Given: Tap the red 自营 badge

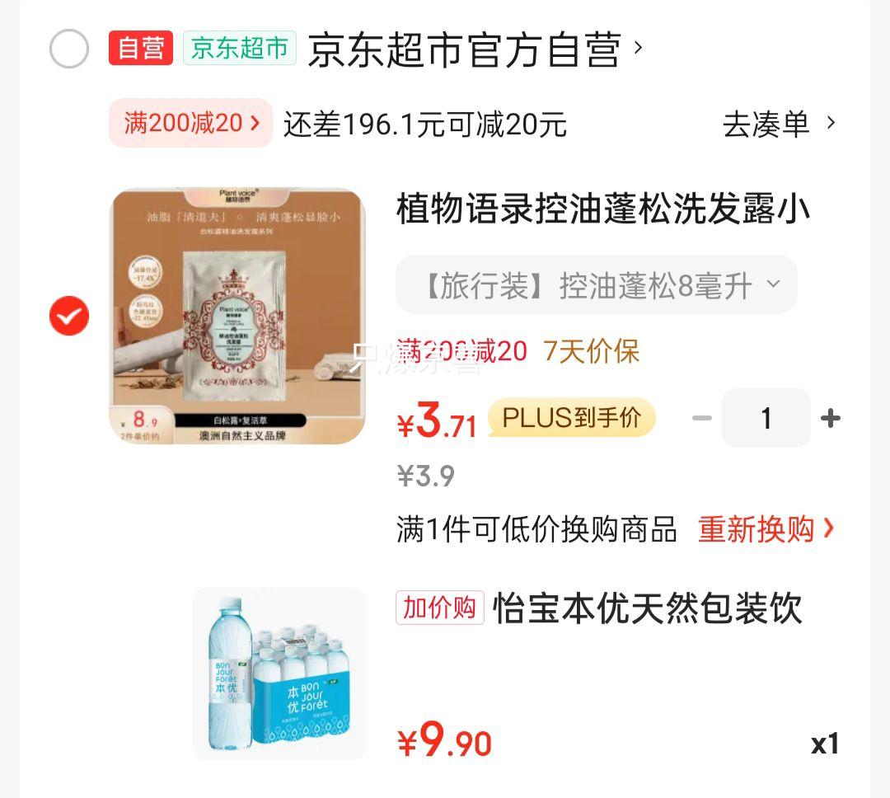Looking at the screenshot, I should point(141,48).
